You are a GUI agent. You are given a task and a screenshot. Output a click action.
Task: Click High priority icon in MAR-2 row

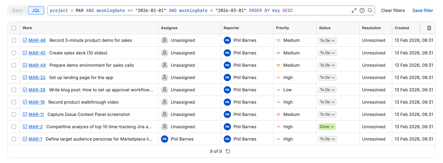pos(278,127)
